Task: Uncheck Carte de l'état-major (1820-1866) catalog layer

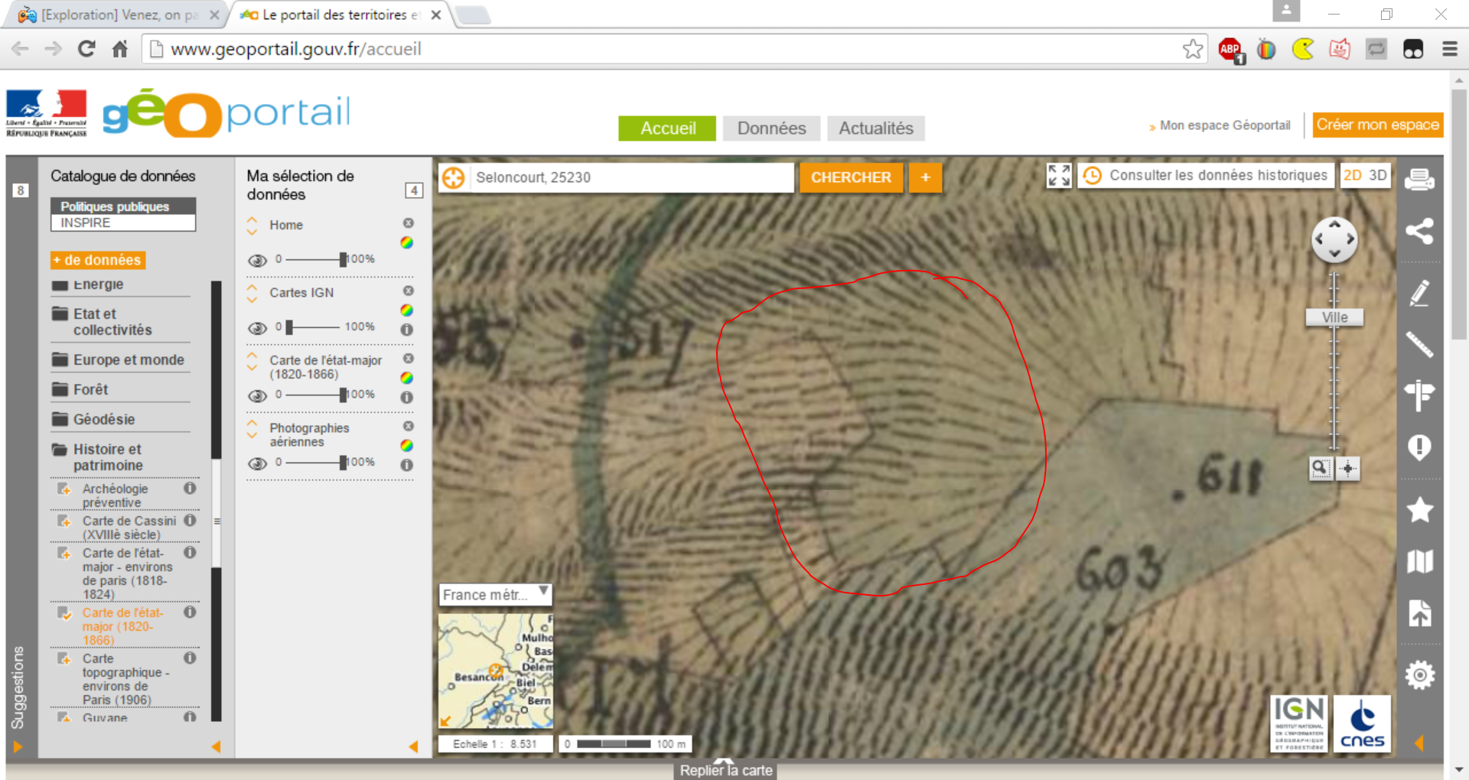Action: pyautogui.click(x=64, y=613)
